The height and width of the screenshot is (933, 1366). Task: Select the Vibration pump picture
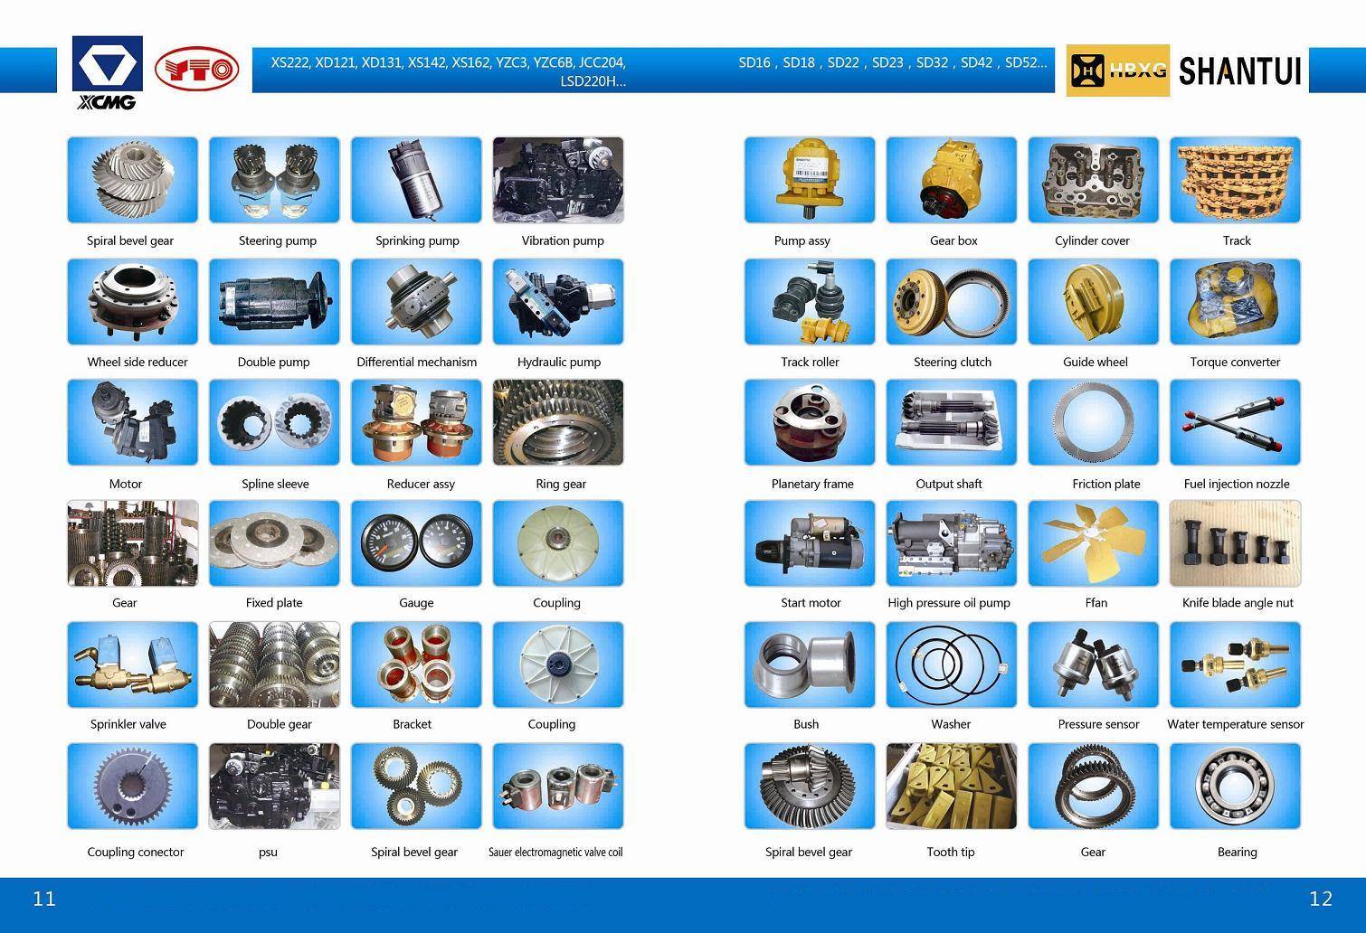(558, 180)
